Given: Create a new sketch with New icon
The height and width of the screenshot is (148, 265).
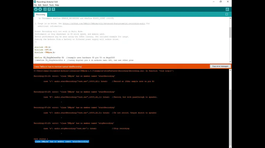Looking at the screenshot, I should (45, 10).
